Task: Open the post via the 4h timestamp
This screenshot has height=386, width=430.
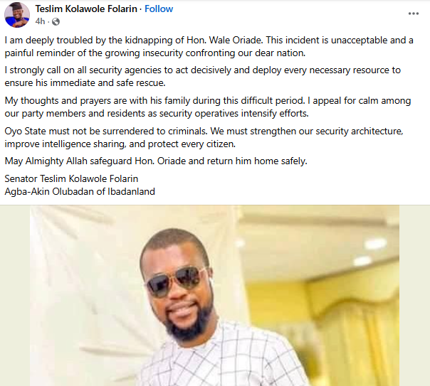Action: coord(39,21)
